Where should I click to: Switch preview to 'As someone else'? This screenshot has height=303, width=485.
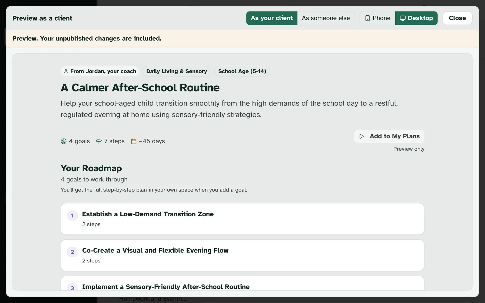[x=326, y=18]
